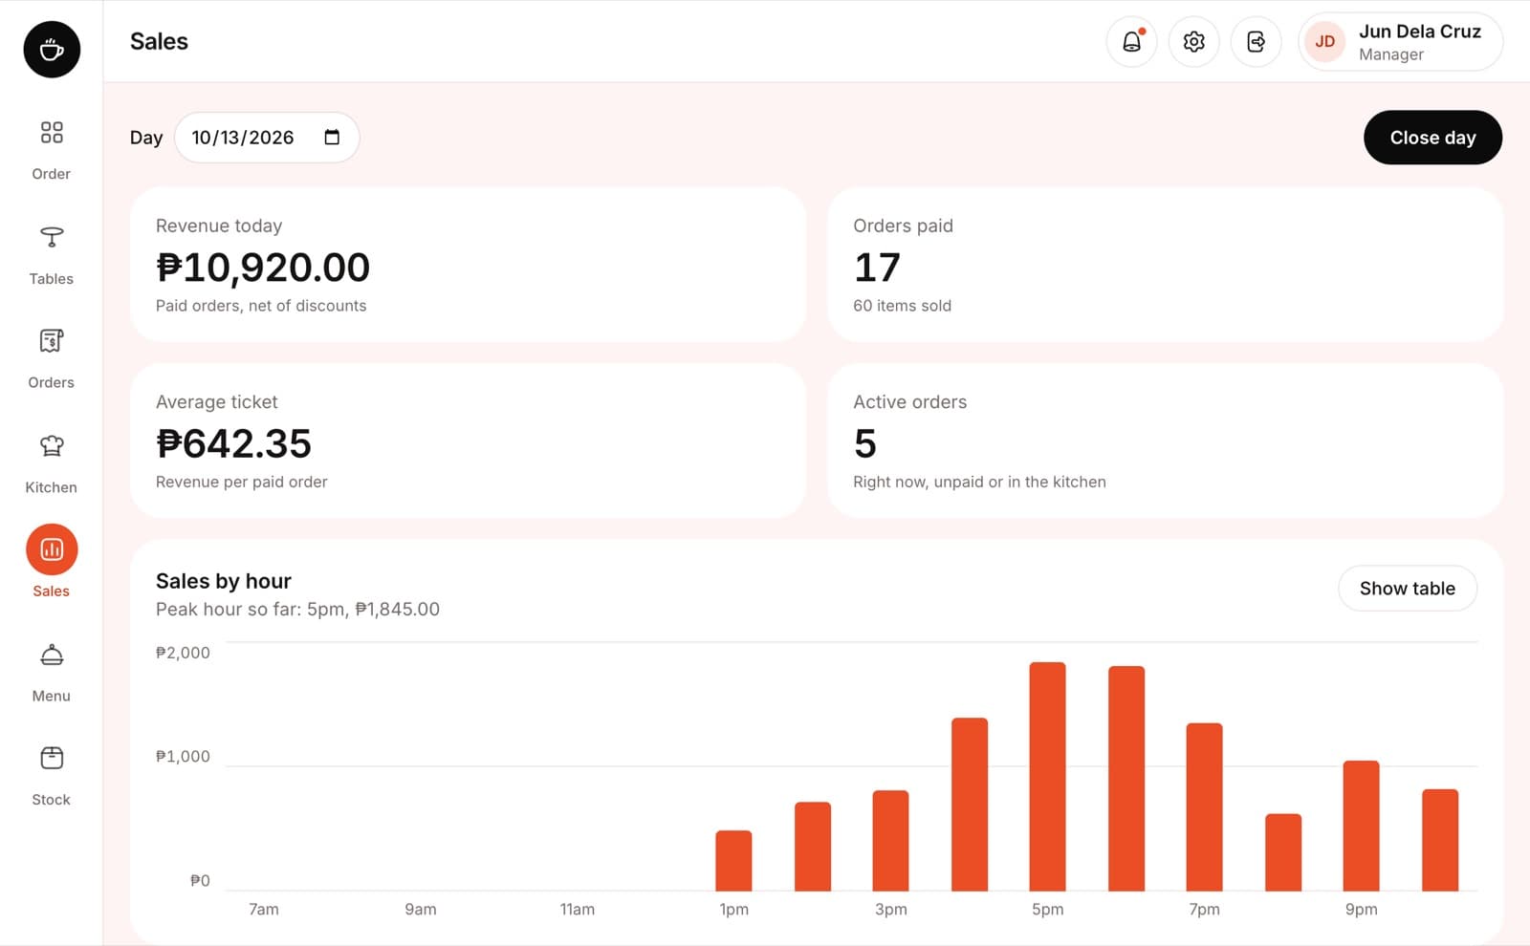Click 'Paid orders, net of discounts' text
This screenshot has height=946, width=1530.
coord(261,306)
